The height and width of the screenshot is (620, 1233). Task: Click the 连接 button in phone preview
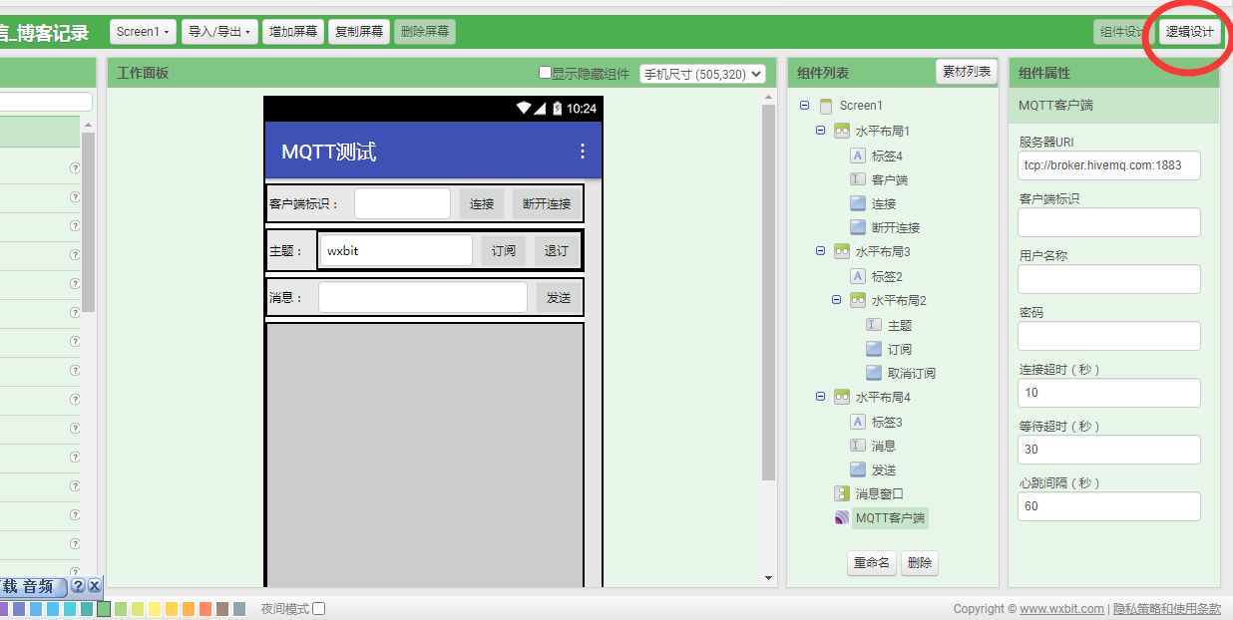pyautogui.click(x=482, y=203)
